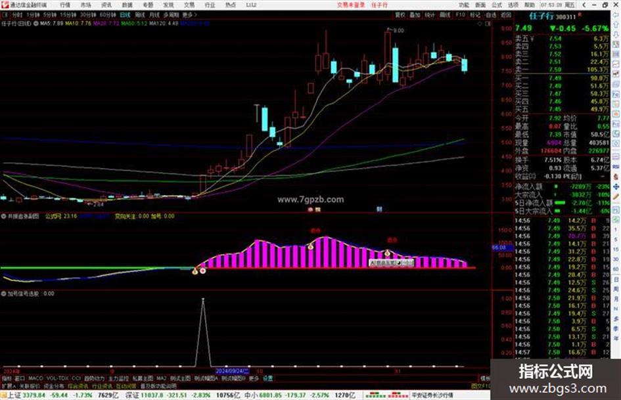Select the MACD indicator tab

coord(35,378)
